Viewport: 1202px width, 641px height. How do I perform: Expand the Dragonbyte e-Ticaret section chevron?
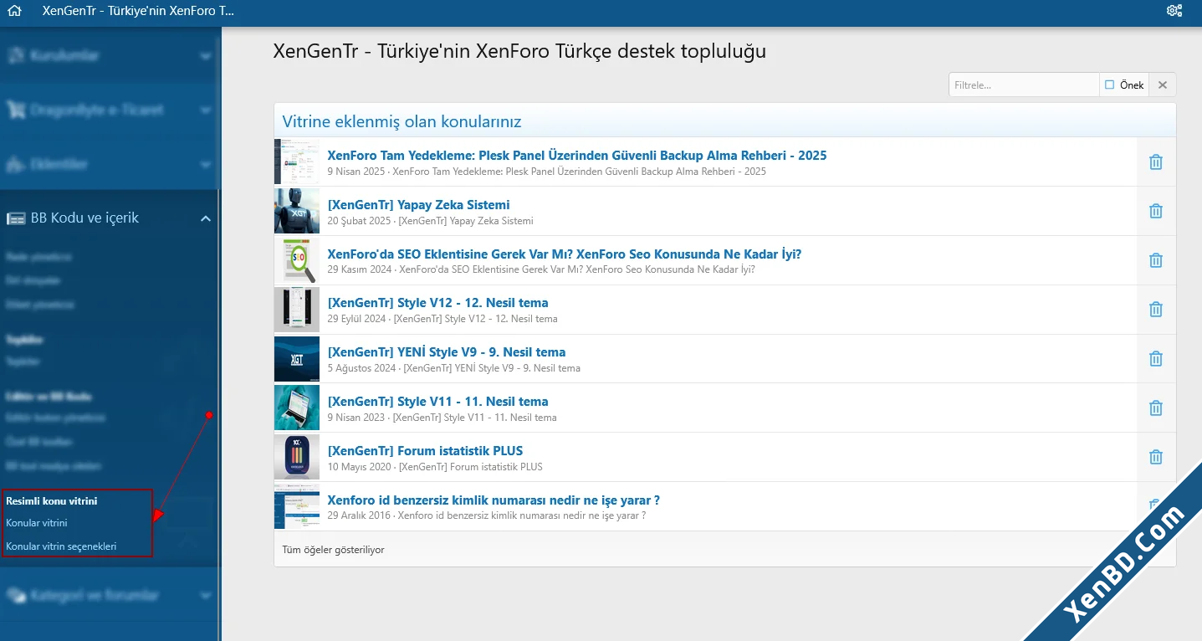point(206,110)
